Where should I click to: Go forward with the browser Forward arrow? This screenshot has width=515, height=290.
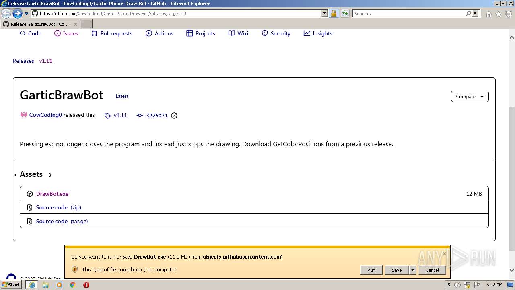pos(17,13)
